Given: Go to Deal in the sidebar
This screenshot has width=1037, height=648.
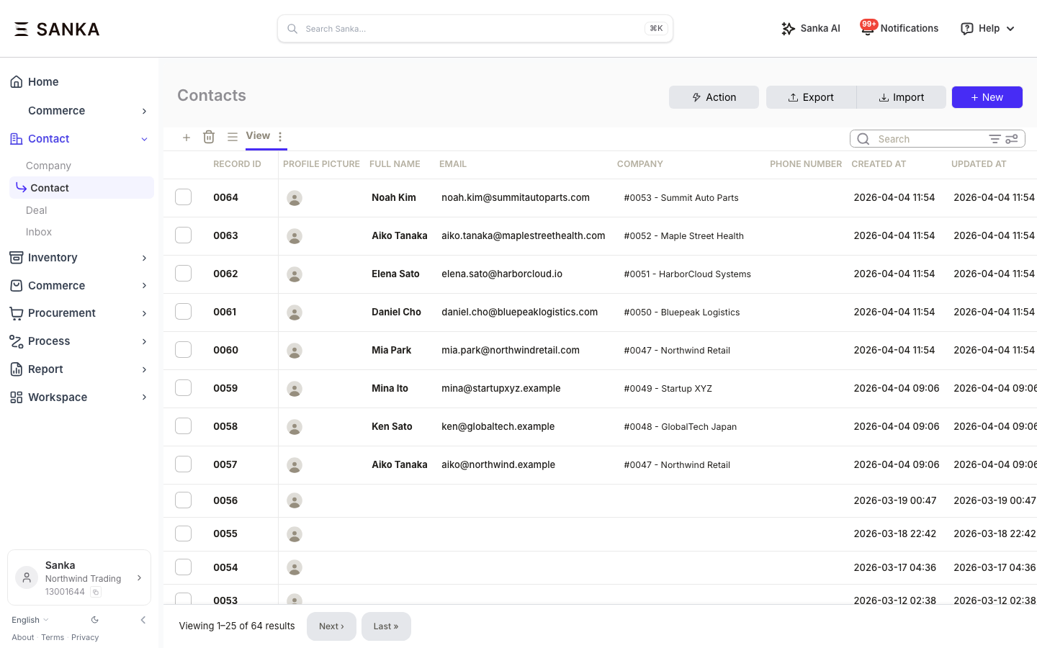Looking at the screenshot, I should pyautogui.click(x=37, y=210).
